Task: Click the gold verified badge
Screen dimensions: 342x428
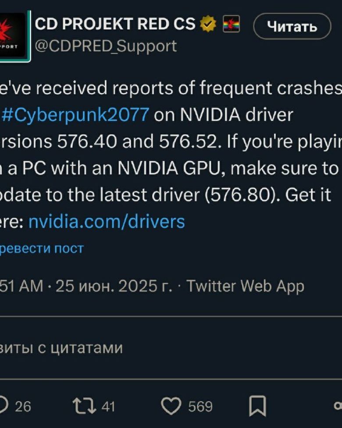Action: click(208, 24)
